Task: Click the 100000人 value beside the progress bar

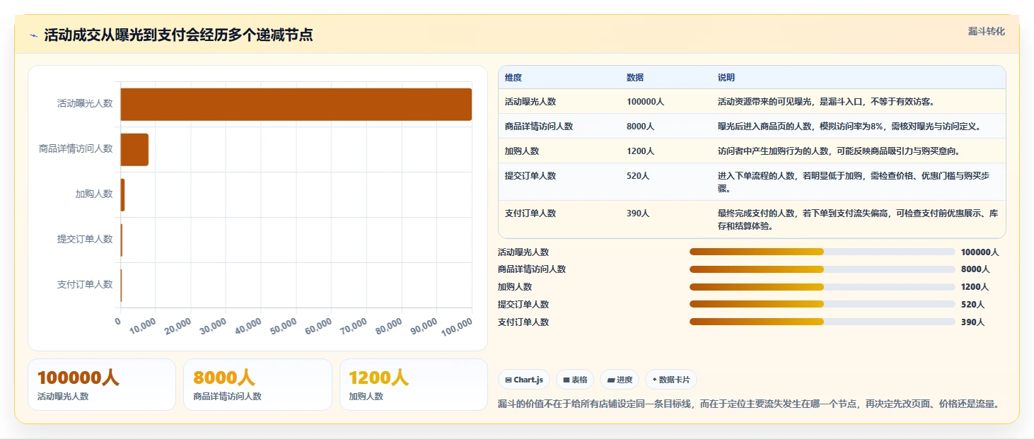Action: click(980, 252)
